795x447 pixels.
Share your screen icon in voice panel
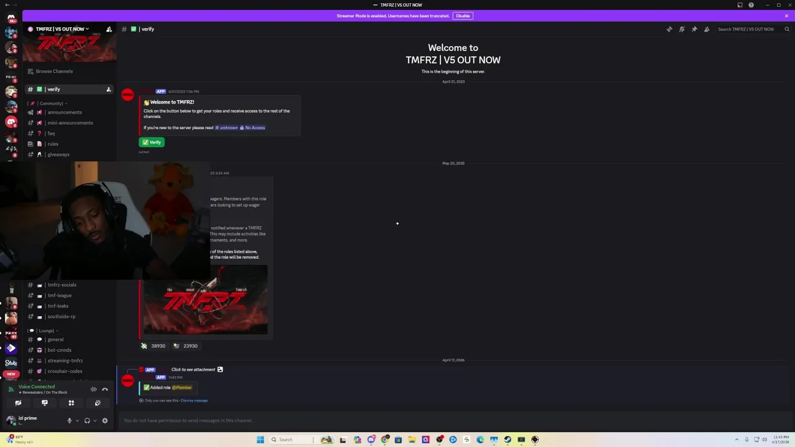tap(45, 403)
